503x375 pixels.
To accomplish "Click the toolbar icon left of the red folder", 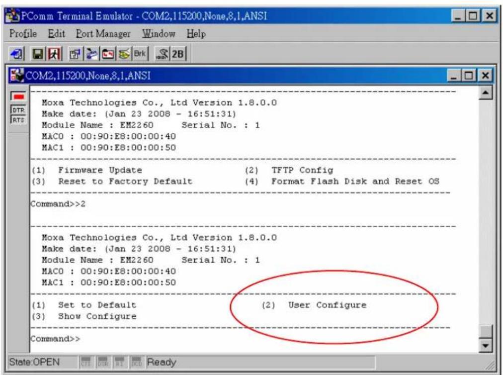I will coord(92,54).
